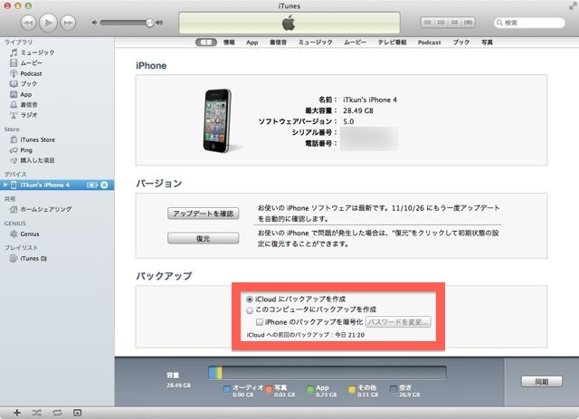Open 購入した項目 purchased items
The height and width of the screenshot is (419, 579).
click(x=37, y=160)
